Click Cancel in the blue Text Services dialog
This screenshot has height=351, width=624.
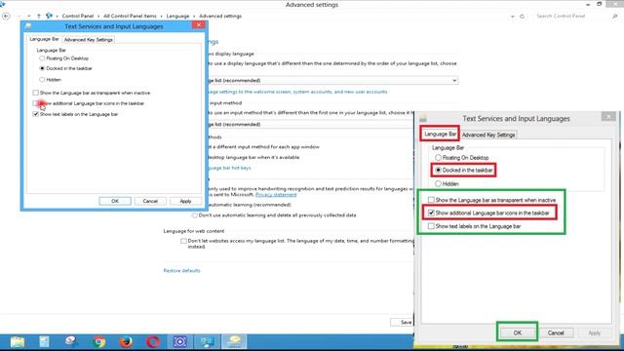pyautogui.click(x=150, y=201)
